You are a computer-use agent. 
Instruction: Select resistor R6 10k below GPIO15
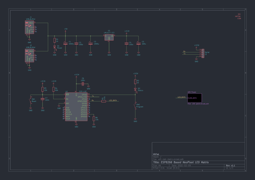coord(94,119)
